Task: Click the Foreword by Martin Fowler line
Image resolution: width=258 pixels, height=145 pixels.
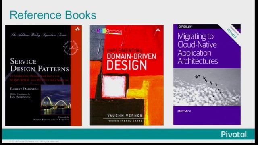Action: pos(51,119)
